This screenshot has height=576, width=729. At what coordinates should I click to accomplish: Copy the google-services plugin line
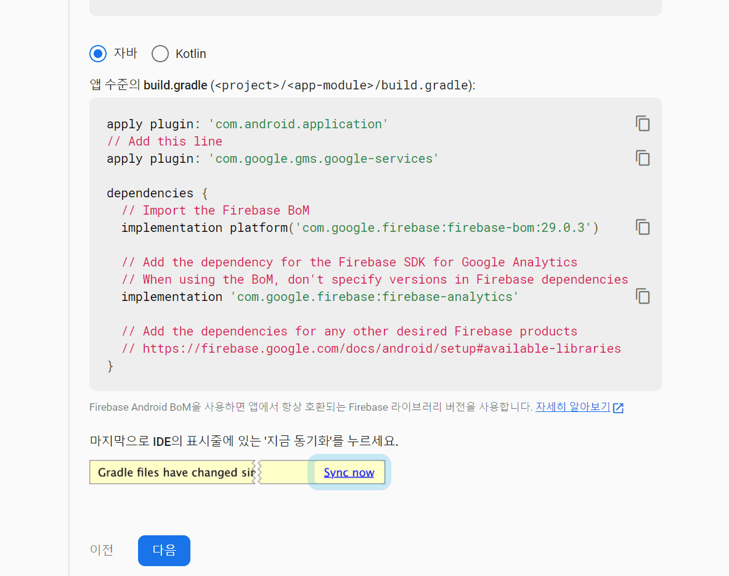click(643, 158)
